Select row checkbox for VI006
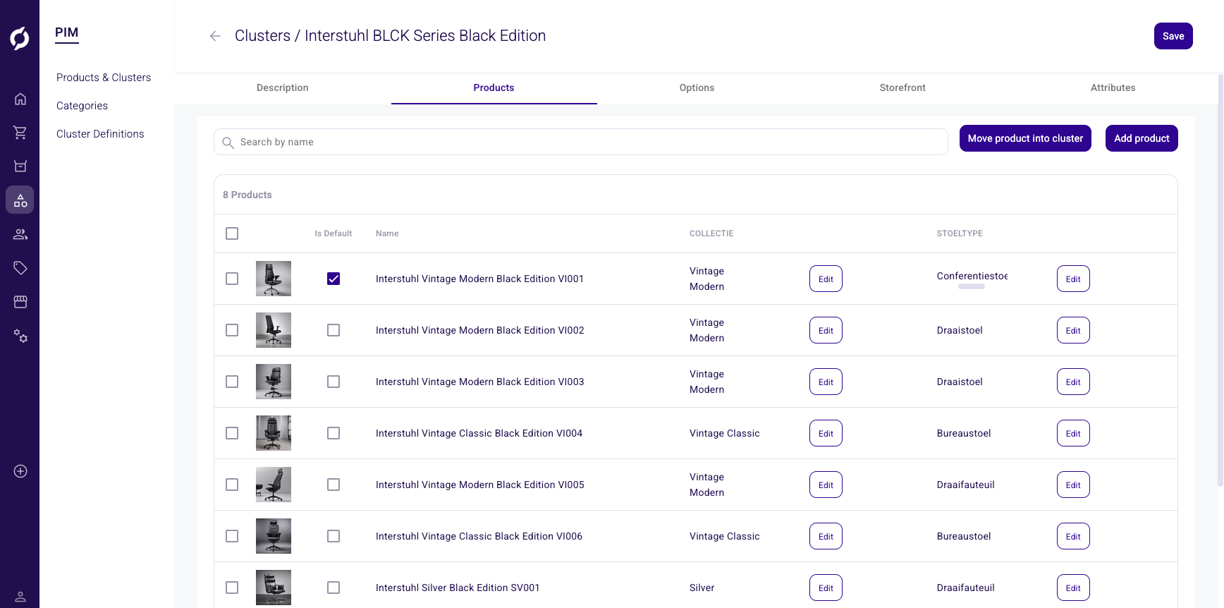Viewport: 1224px width, 608px height. point(232,536)
